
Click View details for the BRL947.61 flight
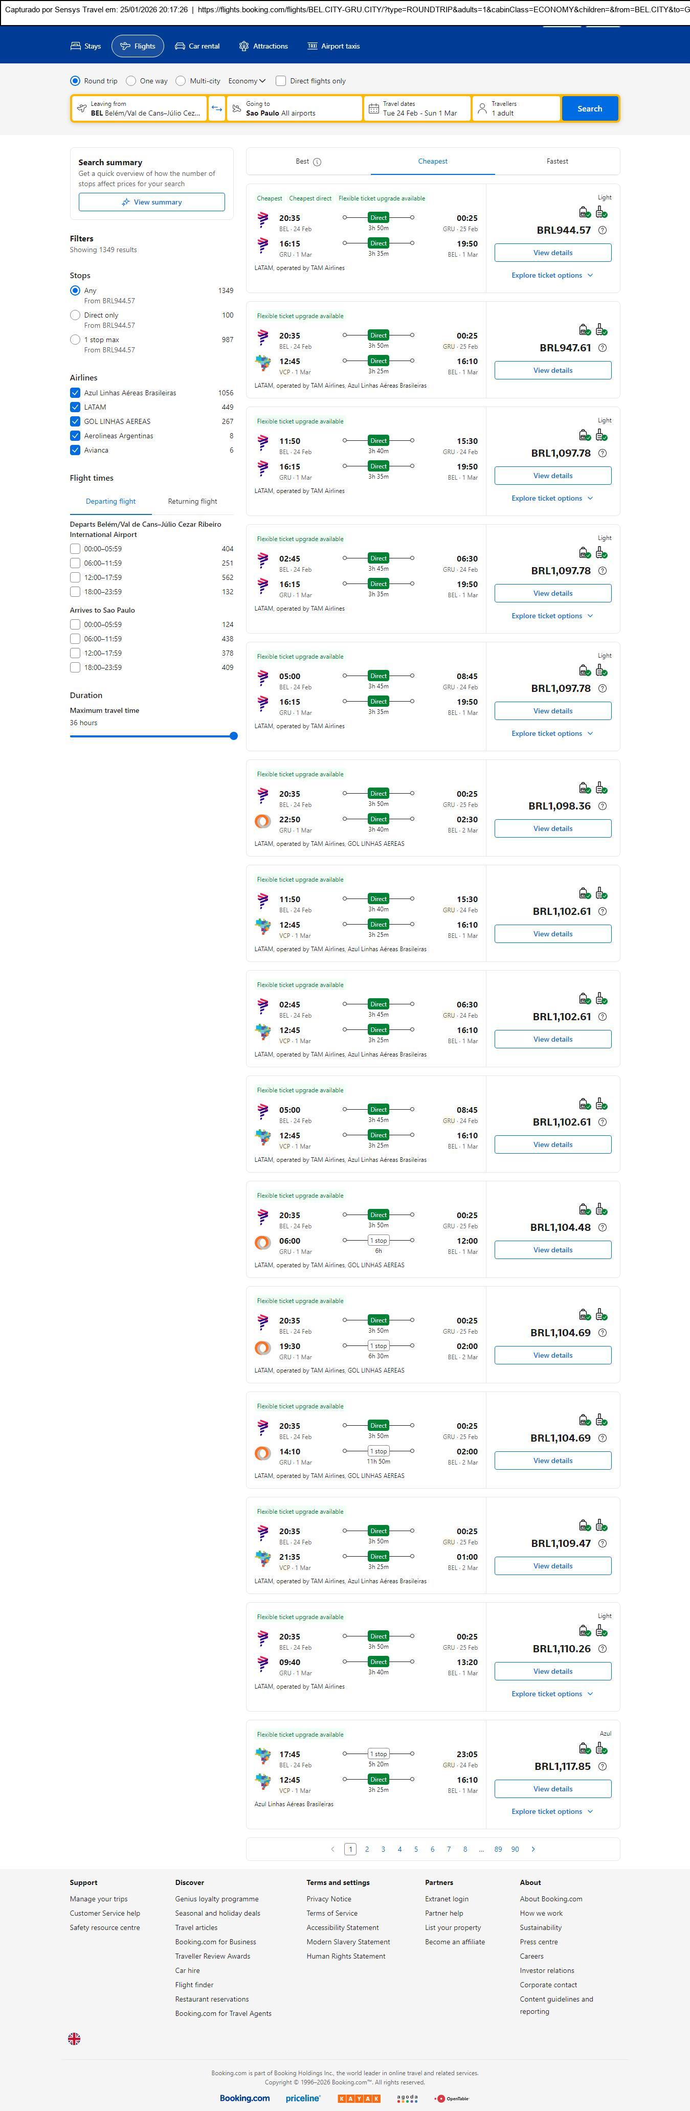[x=552, y=370]
